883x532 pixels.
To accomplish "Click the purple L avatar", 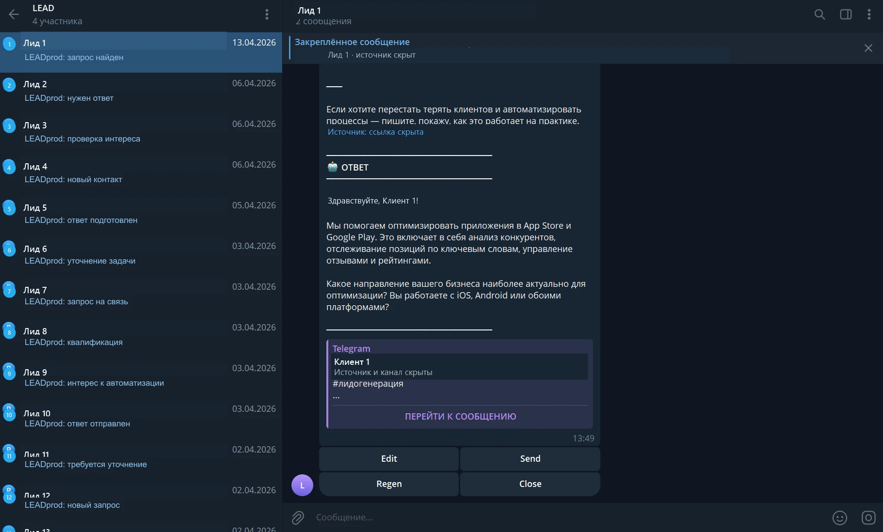I will tap(302, 485).
